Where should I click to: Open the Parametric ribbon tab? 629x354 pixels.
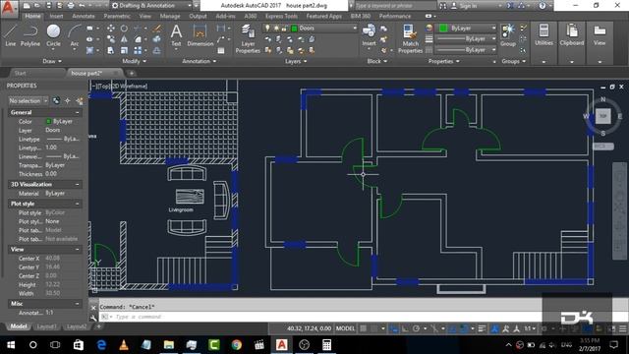tap(117, 16)
